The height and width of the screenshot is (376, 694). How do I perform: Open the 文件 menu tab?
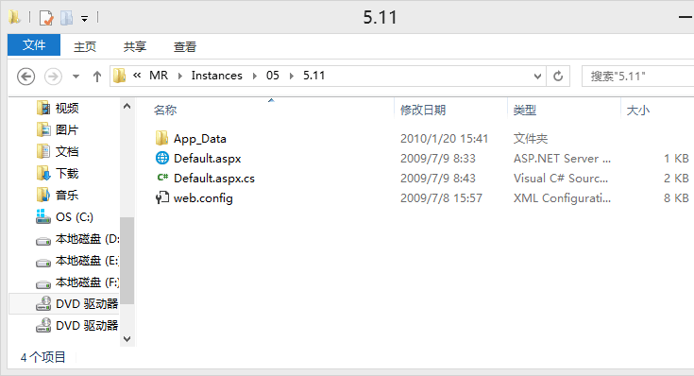point(34,44)
